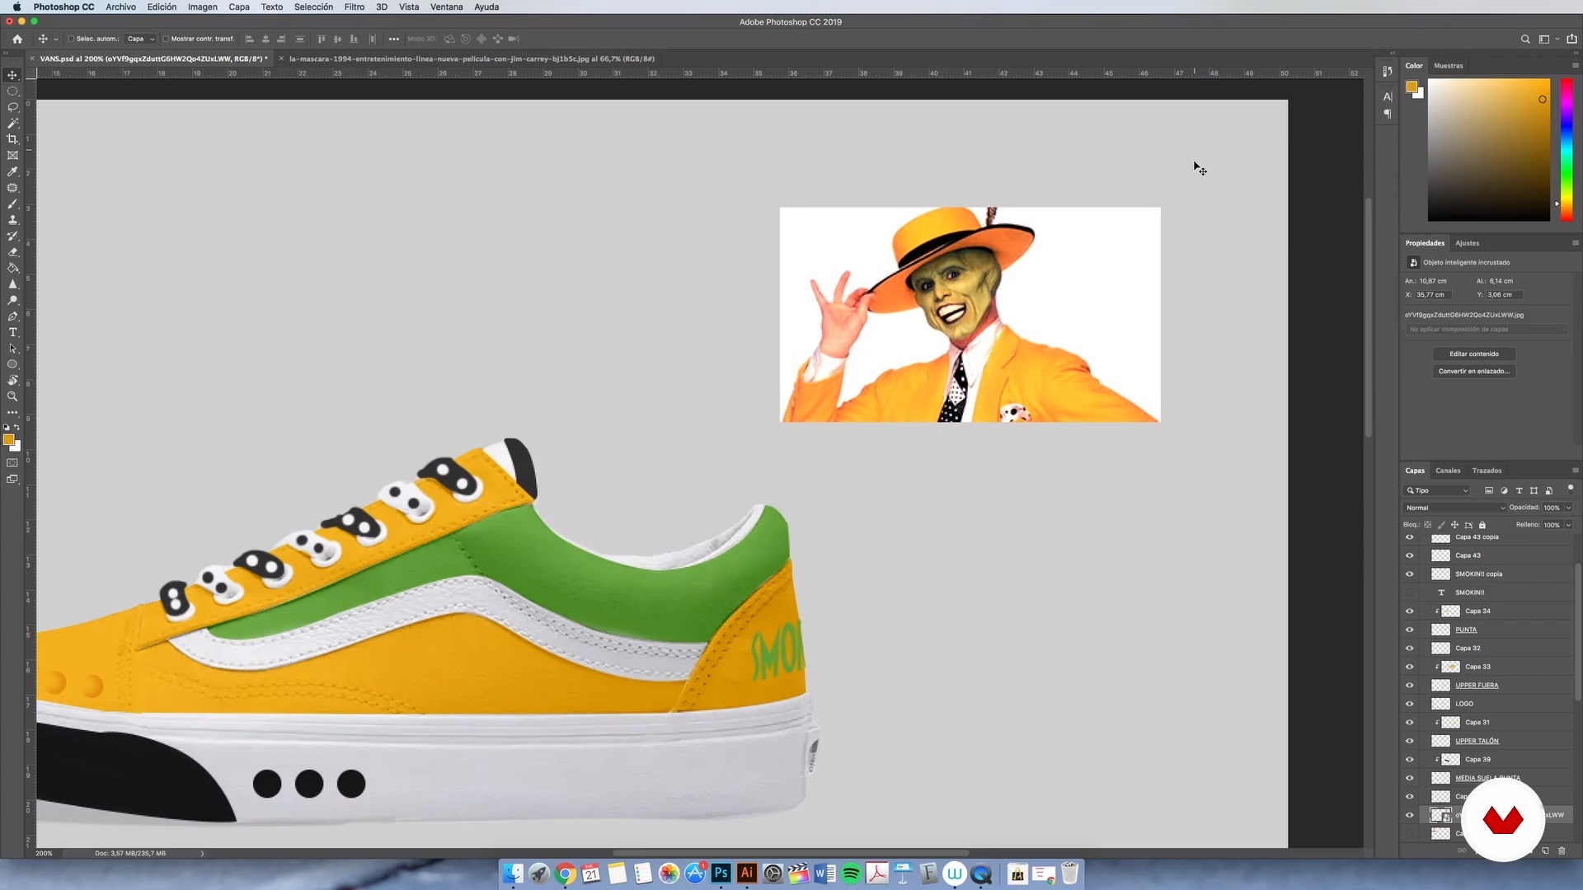The height and width of the screenshot is (890, 1583).
Task: Filter layers by type layers icon
Action: (1519, 490)
